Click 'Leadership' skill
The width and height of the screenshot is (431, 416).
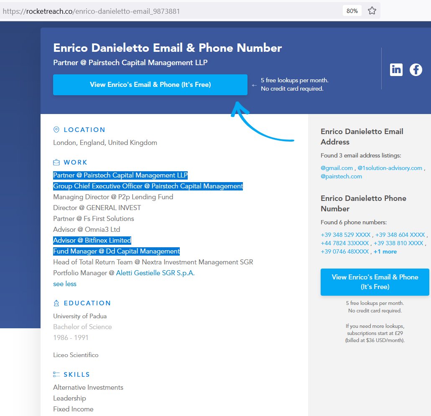69,398
